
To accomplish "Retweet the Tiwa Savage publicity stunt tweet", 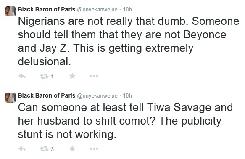I will [x=44, y=148].
